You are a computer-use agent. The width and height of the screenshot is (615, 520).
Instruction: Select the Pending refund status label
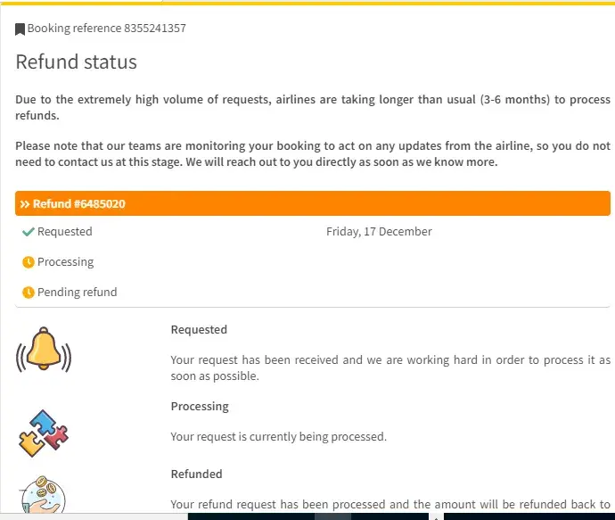pyautogui.click(x=77, y=293)
